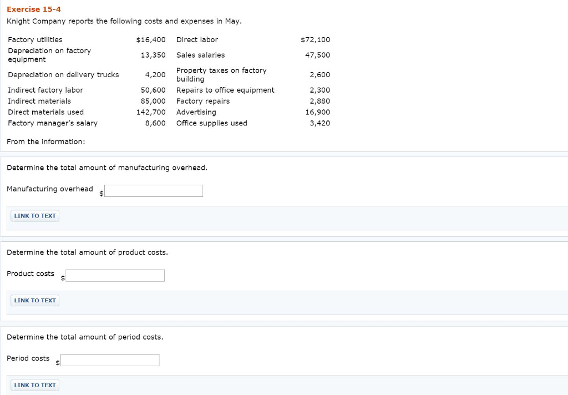Click the 3,420 amount
The image size is (568, 395).
click(x=320, y=123)
